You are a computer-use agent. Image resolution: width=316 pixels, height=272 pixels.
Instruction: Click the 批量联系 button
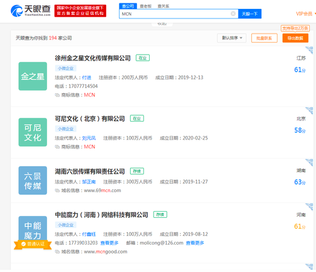pos(264,38)
